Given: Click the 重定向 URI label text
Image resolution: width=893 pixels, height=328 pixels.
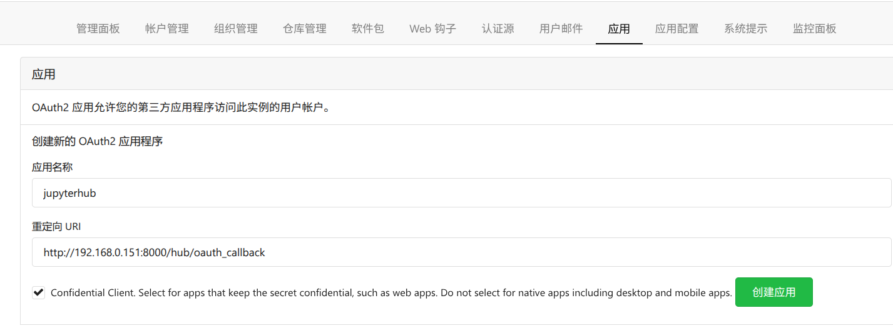Looking at the screenshot, I should (x=56, y=227).
